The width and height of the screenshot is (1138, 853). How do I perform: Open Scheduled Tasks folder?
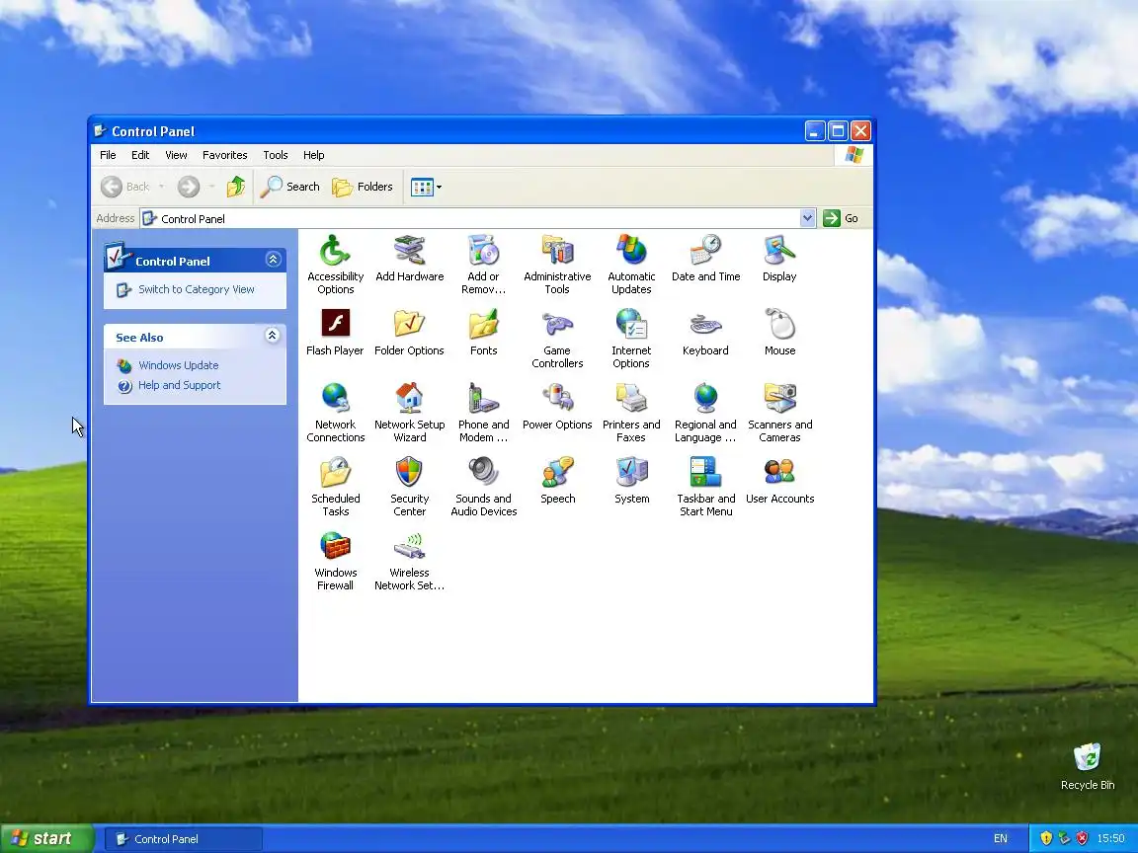[335, 486]
